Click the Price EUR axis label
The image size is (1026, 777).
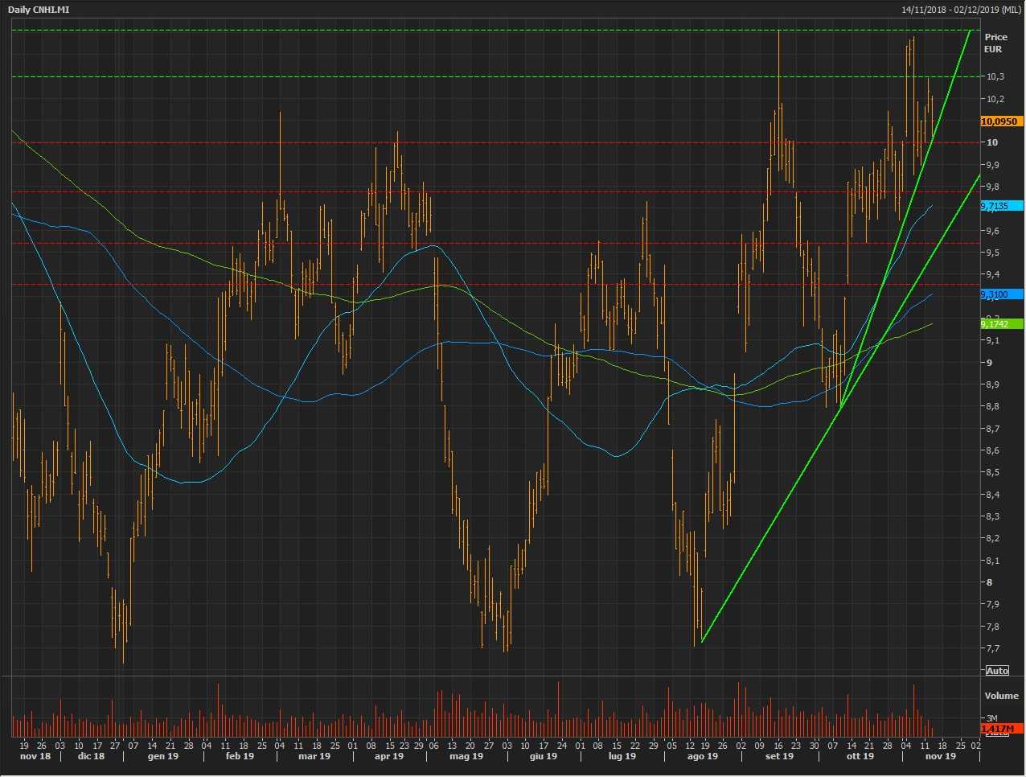pos(995,43)
